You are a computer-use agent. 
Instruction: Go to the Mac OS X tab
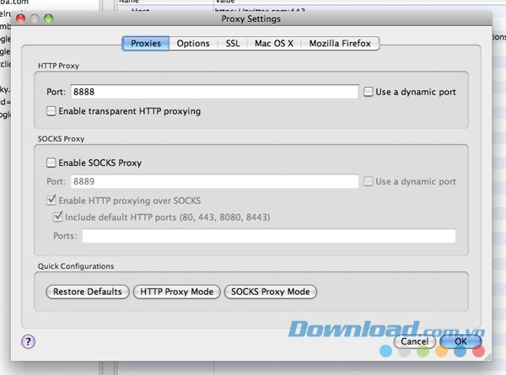[274, 43]
